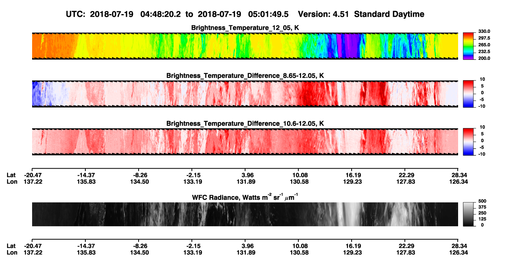Select the 'Version: 4.51' text in the title

click(x=324, y=14)
